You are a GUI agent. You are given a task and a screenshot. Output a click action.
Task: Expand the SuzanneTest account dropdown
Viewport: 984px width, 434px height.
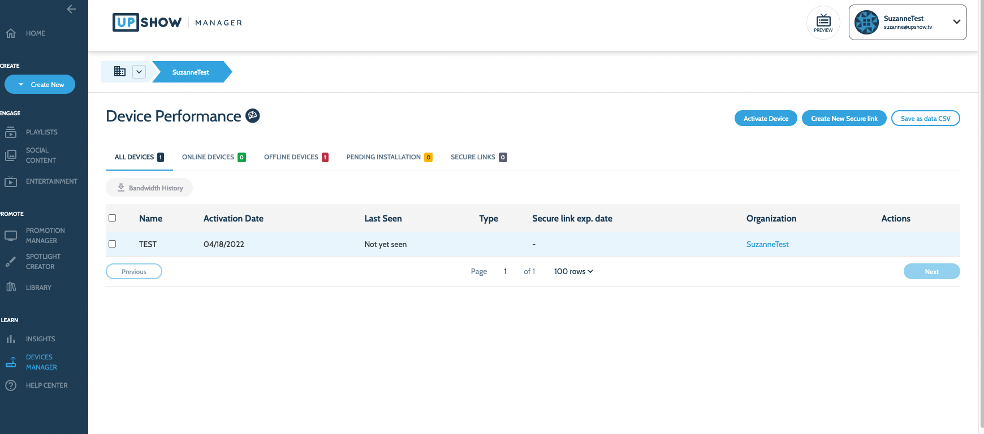tap(956, 22)
